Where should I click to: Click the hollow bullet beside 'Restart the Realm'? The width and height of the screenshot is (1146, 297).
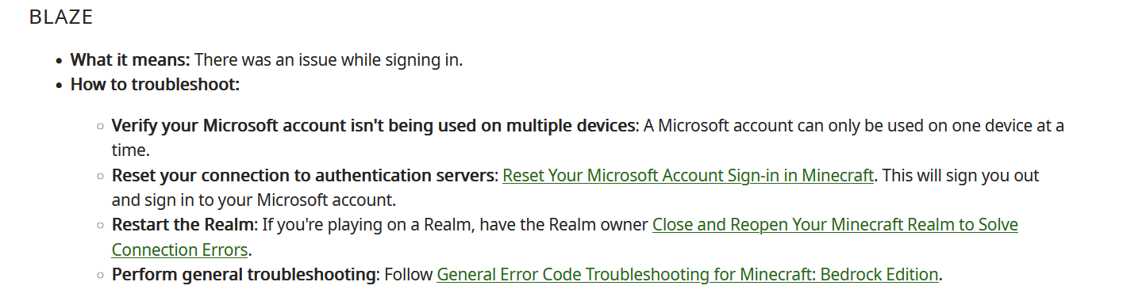pos(100,226)
